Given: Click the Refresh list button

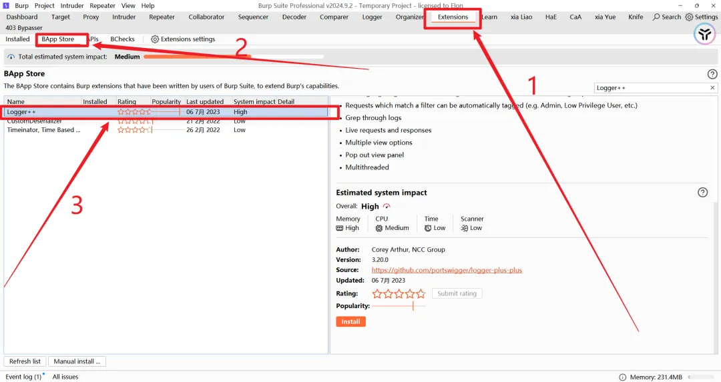Looking at the screenshot, I should (x=25, y=361).
